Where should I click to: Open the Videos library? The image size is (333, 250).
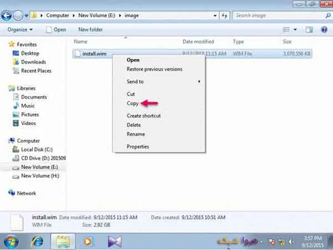28,123
